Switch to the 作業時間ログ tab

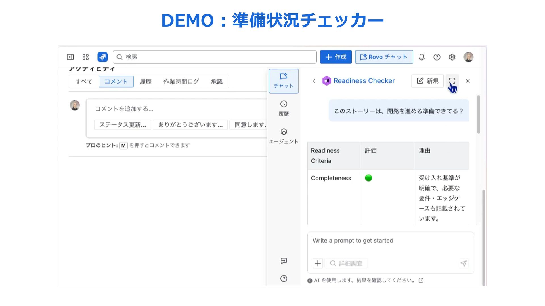181,82
